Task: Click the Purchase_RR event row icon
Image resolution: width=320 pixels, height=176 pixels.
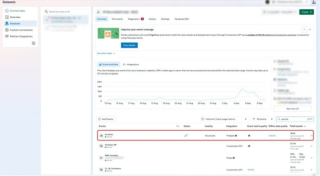Action: coord(101,146)
